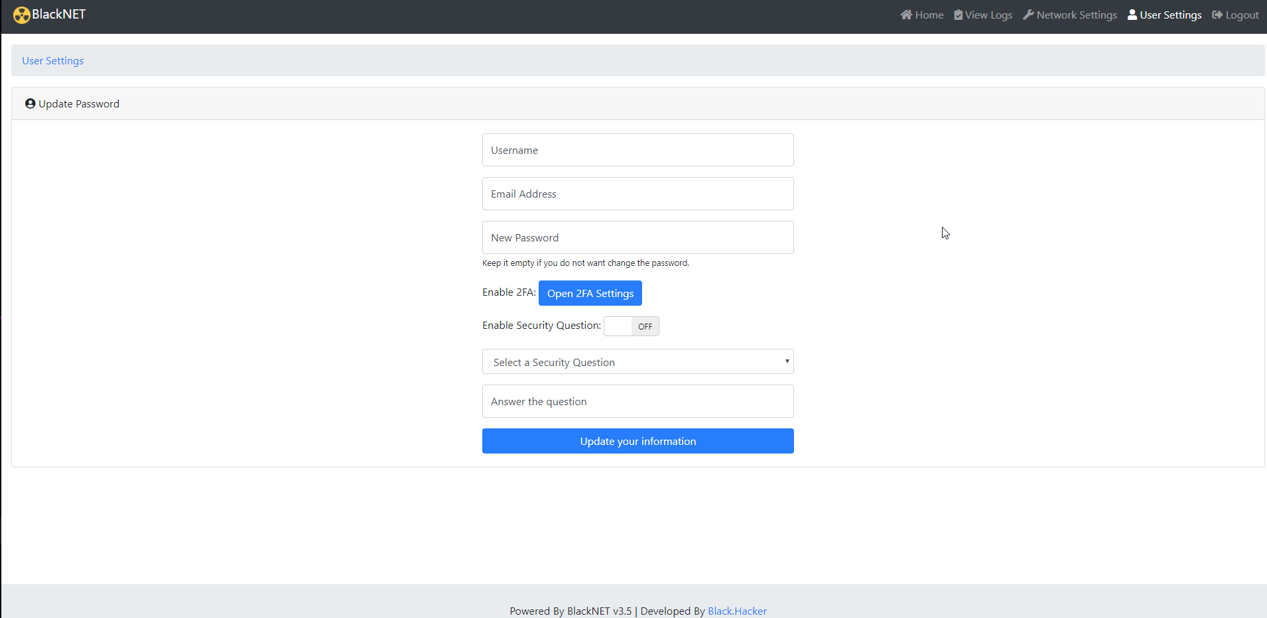The image size is (1267, 618).
Task: Click the Update Password user circle icon
Action: coord(30,103)
